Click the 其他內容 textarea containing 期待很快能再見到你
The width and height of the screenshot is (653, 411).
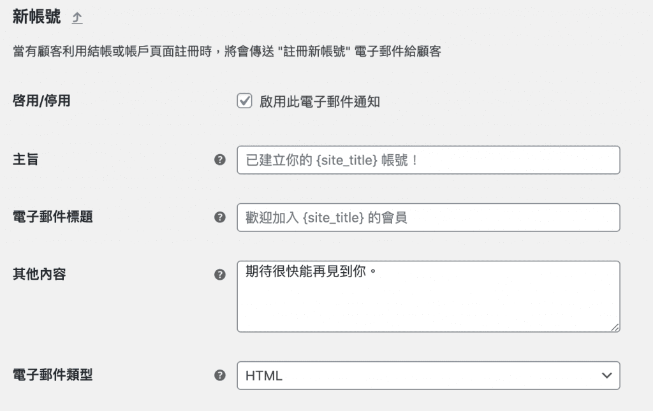pos(427,295)
